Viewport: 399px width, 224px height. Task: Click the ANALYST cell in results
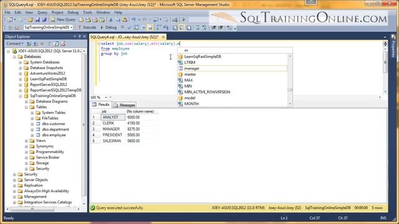[x=113, y=118]
